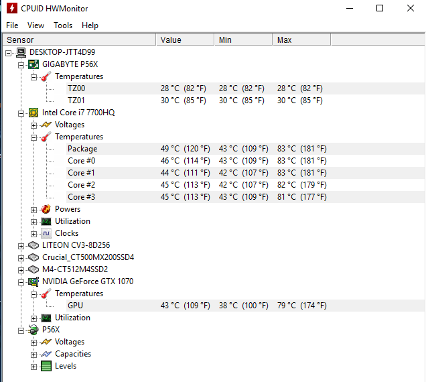This screenshot has width=426, height=382.
Task: Collapse the DESKTOP-JTT4D99 root node
Action: 9,53
